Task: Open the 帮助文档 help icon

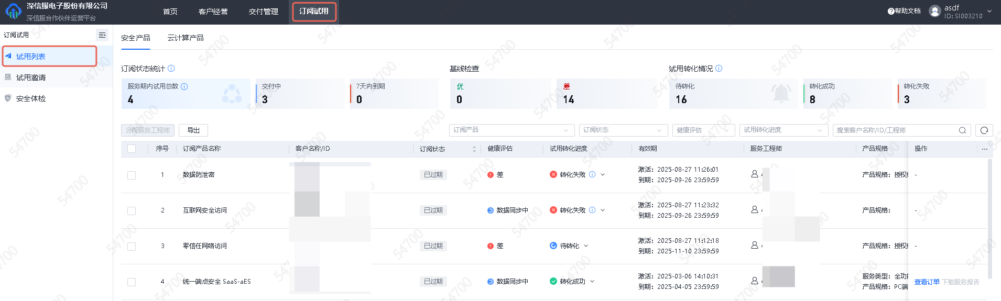Action: (x=891, y=11)
